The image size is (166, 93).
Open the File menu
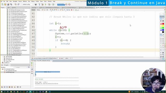4,1
